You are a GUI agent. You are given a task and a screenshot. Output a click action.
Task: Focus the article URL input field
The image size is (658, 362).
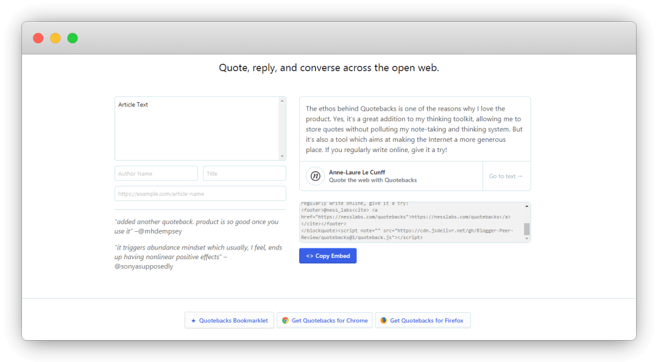[x=200, y=193]
